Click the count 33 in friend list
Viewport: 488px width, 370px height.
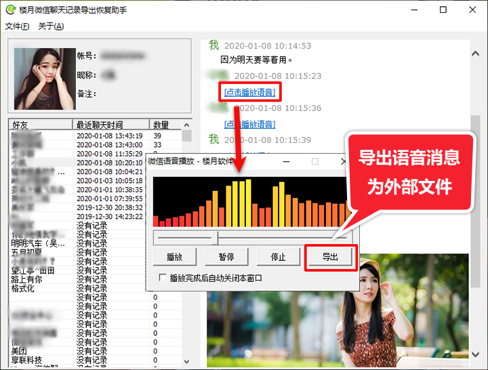[157, 145]
